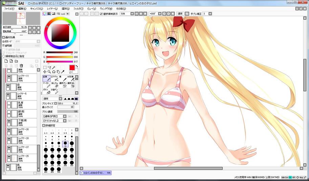The width and height of the screenshot is (309, 181).
Task: Select the Eraser (消しゴム) tool
Action: [54, 85]
